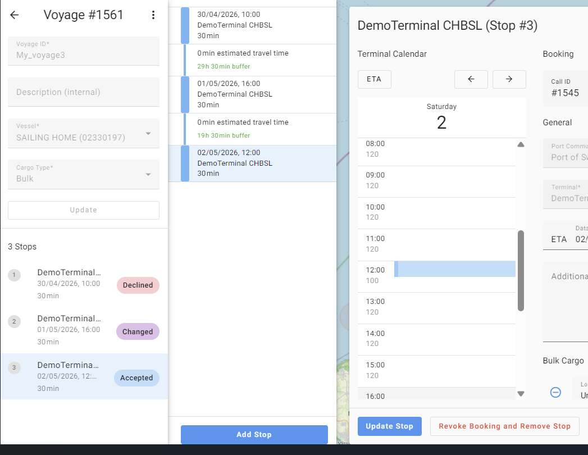The image size is (588, 455).
Task: Click Revoke Booking and Remove Stop
Action: point(504,426)
